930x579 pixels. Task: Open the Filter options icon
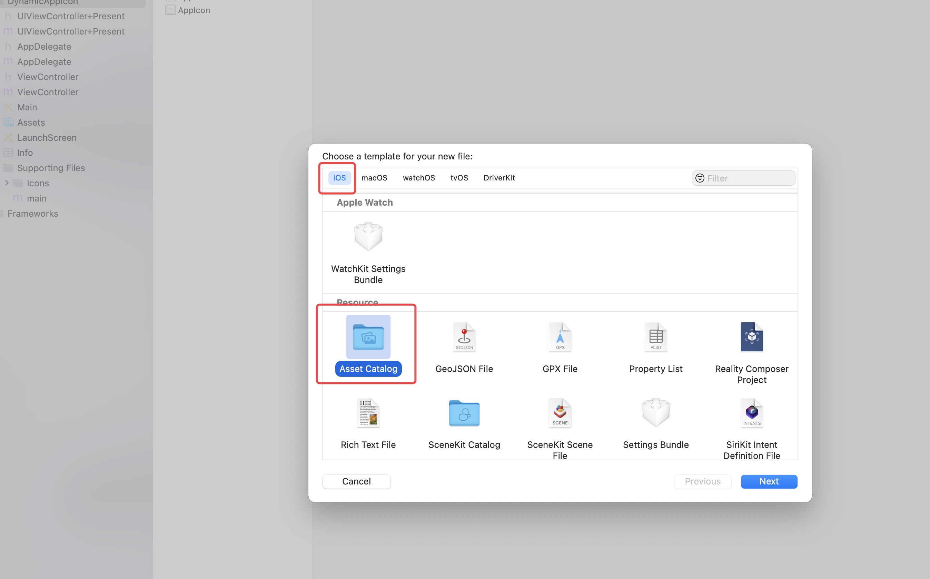[700, 178]
